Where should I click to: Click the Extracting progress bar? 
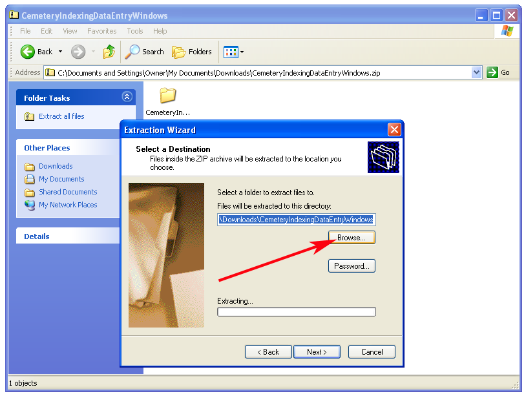click(x=296, y=312)
